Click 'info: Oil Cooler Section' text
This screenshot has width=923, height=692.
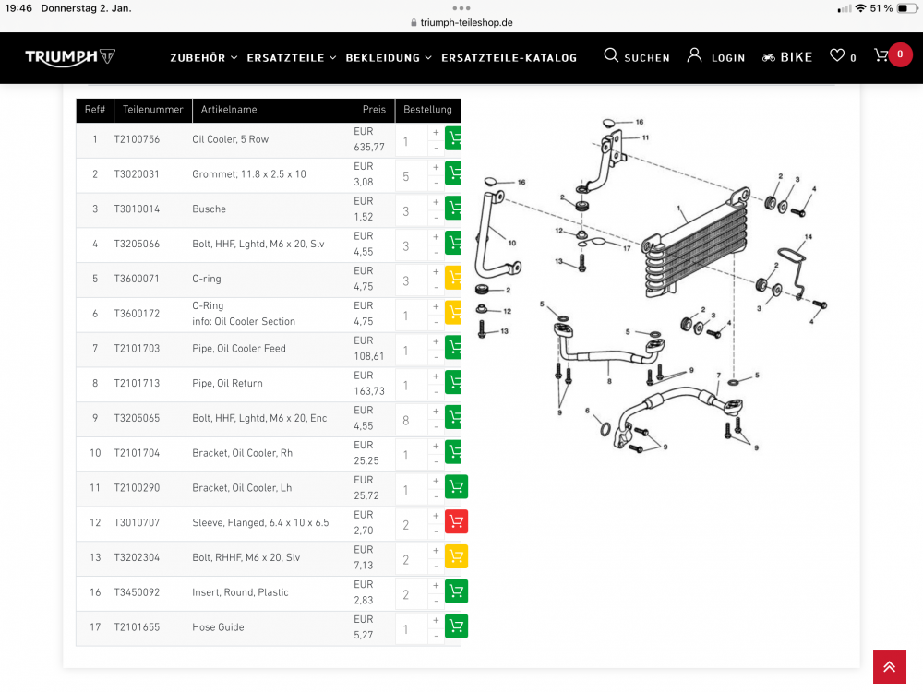(x=244, y=321)
